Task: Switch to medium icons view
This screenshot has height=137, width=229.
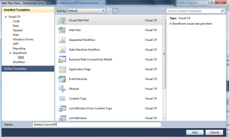Action: pyautogui.click(x=116, y=11)
